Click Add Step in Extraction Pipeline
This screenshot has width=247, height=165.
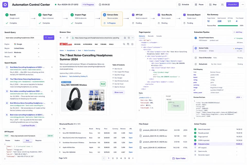point(238,32)
